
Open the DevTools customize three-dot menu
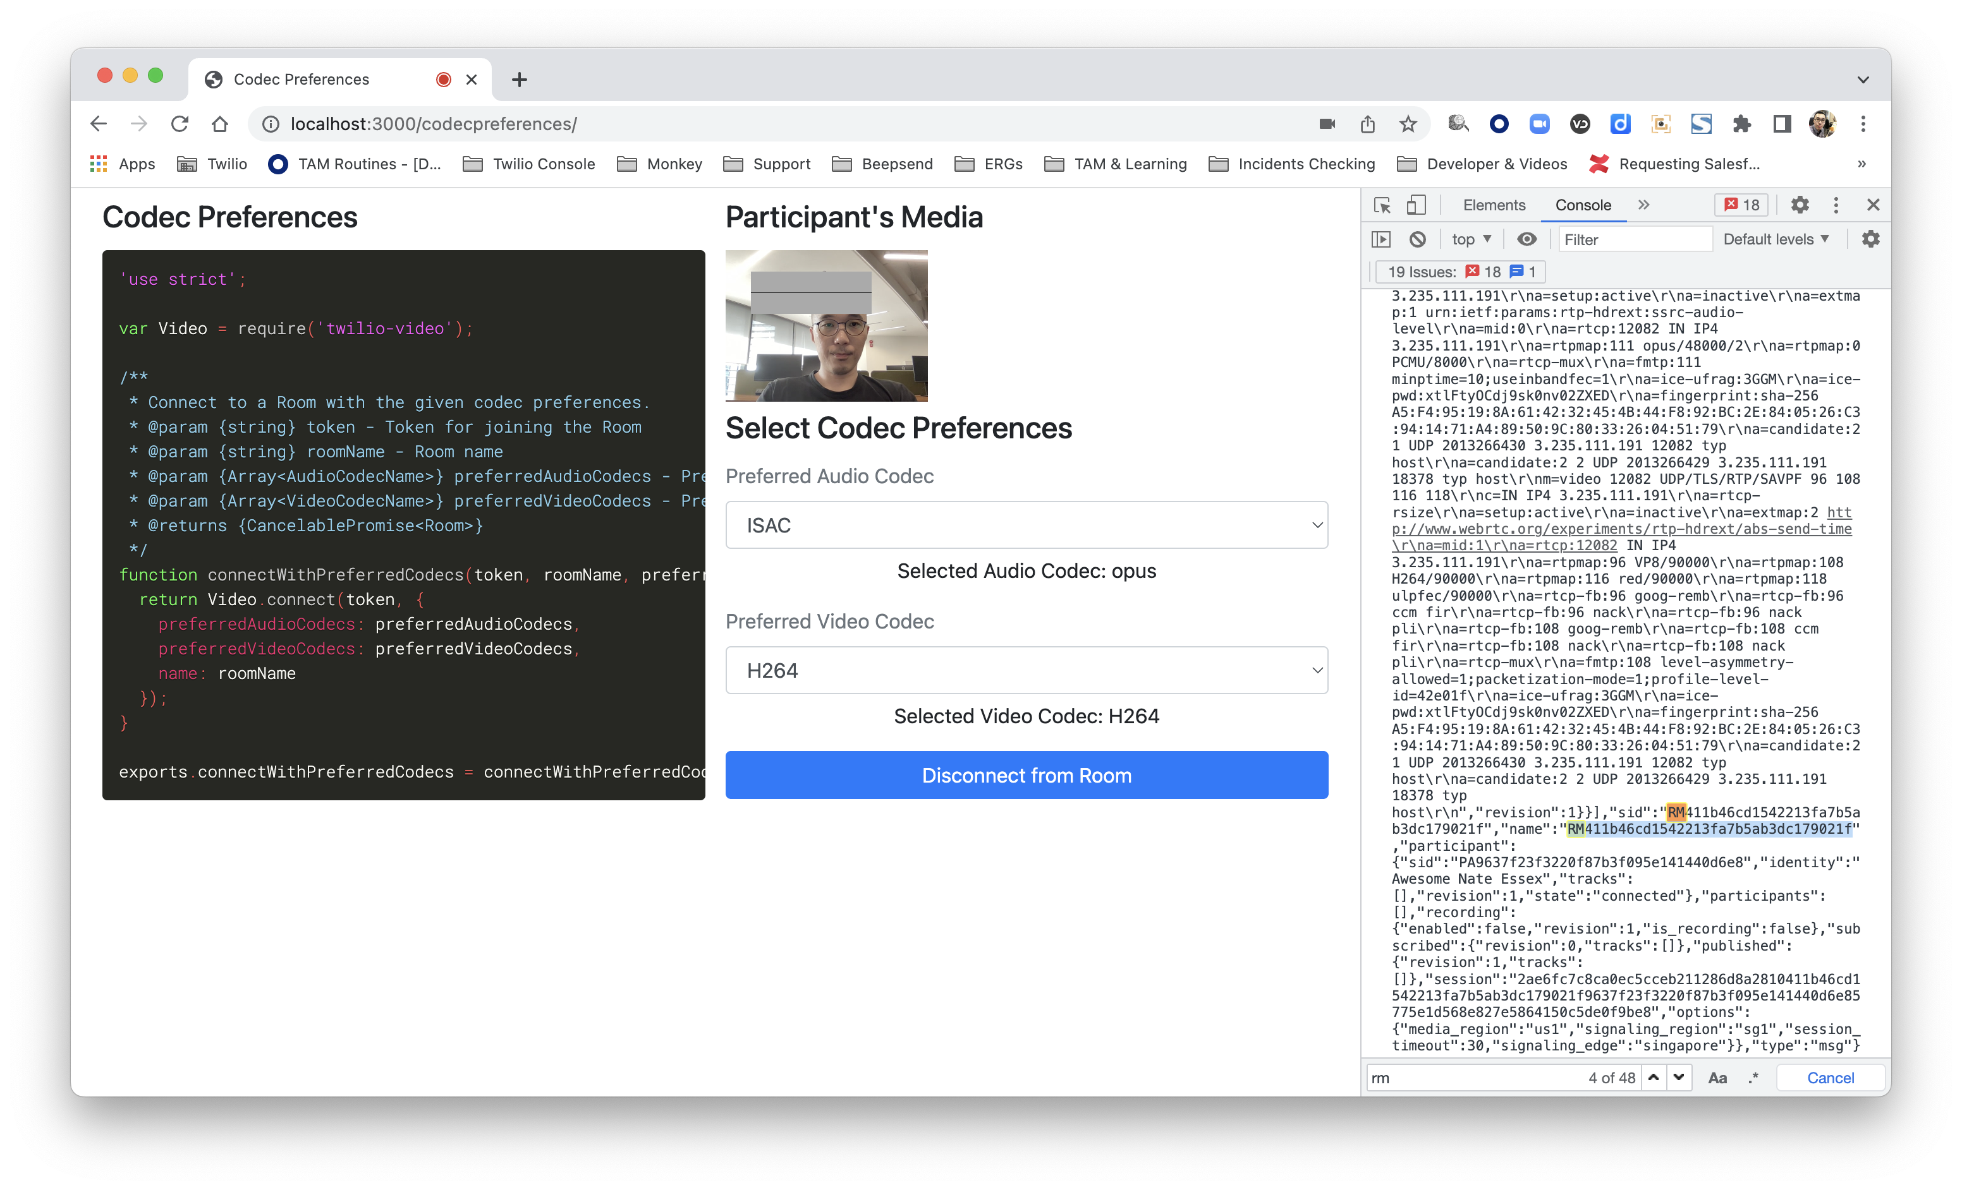tap(1836, 205)
